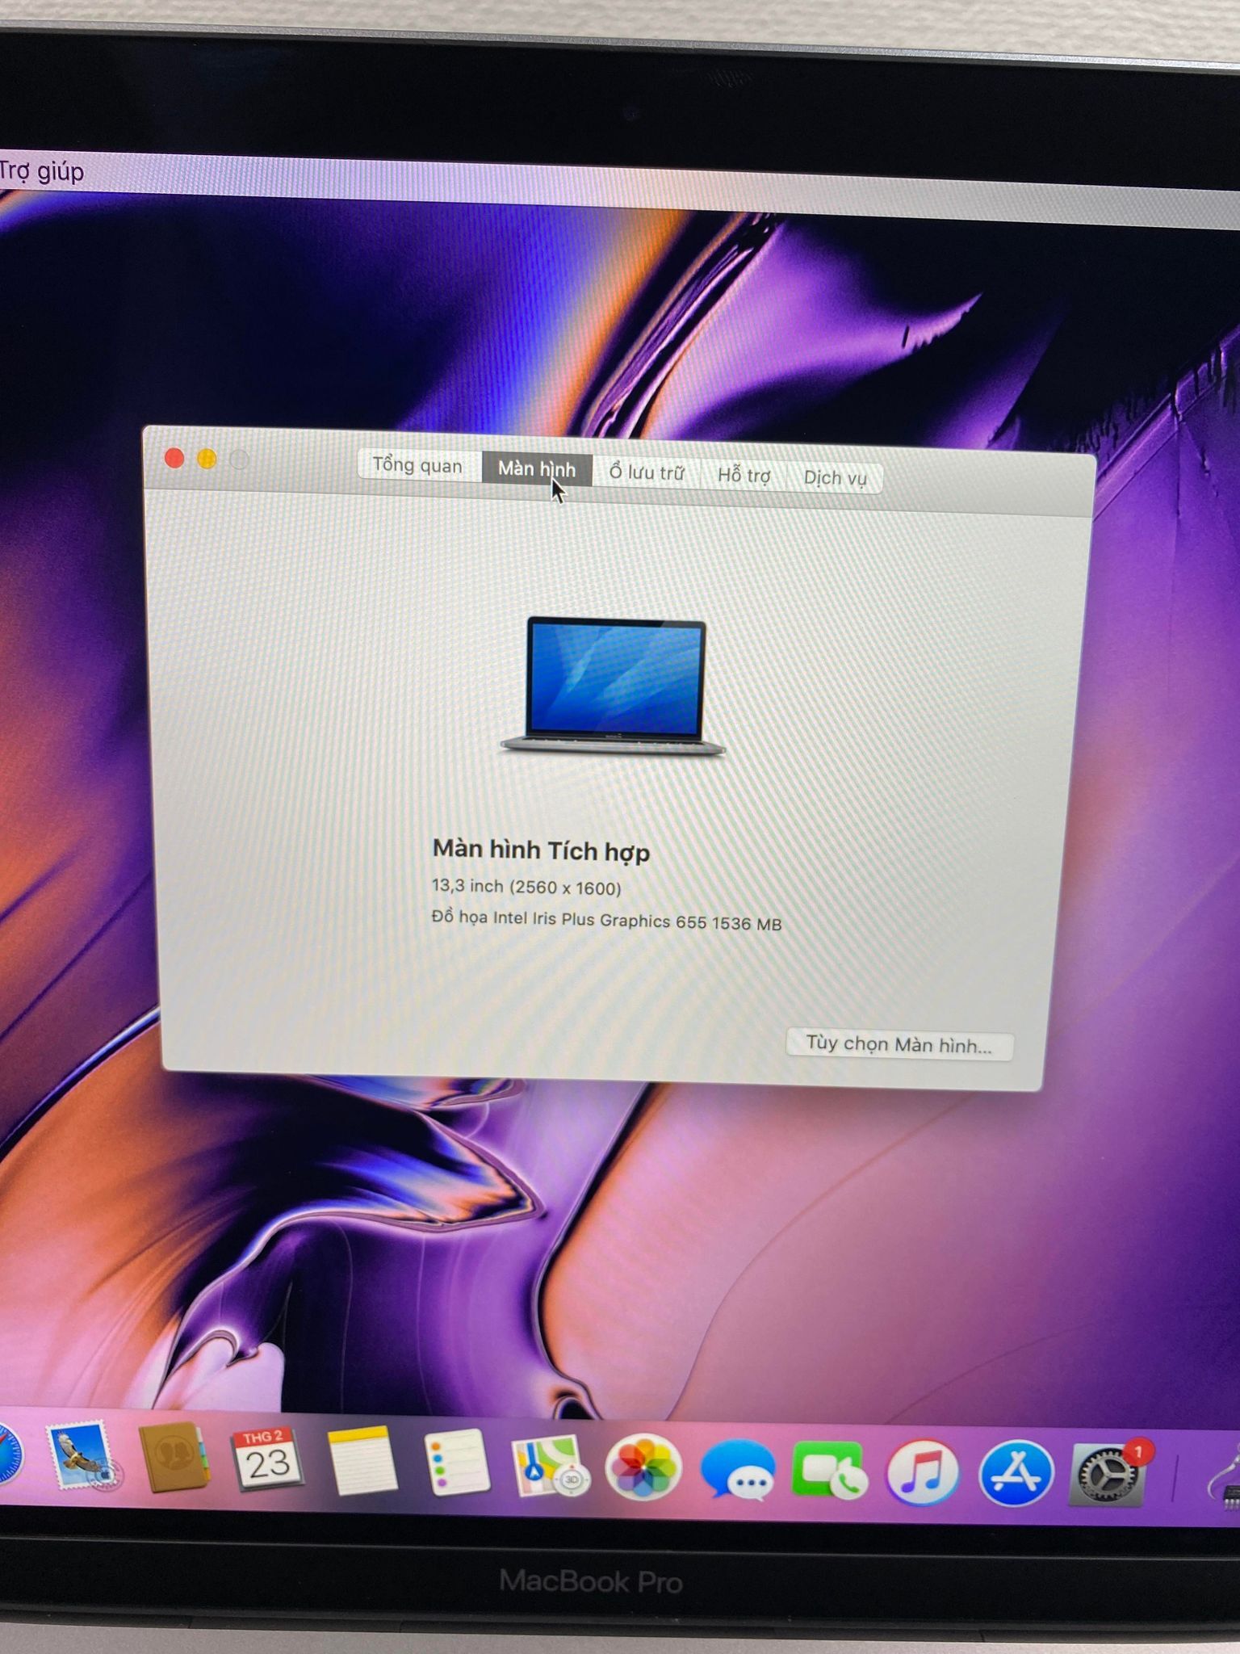Open System Preferences with the update badge
This screenshot has height=1654, width=1240.
click(x=1108, y=1475)
